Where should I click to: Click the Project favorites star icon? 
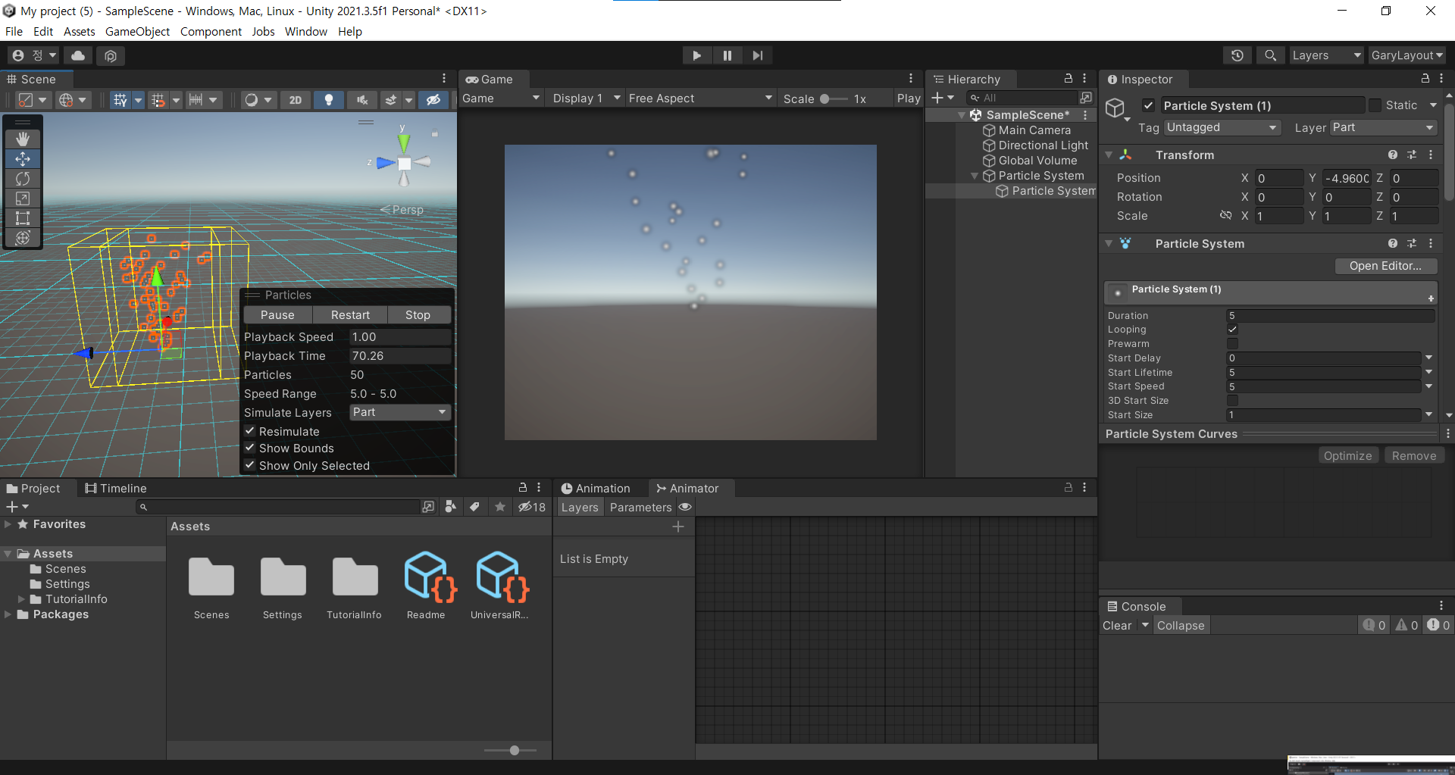(500, 507)
